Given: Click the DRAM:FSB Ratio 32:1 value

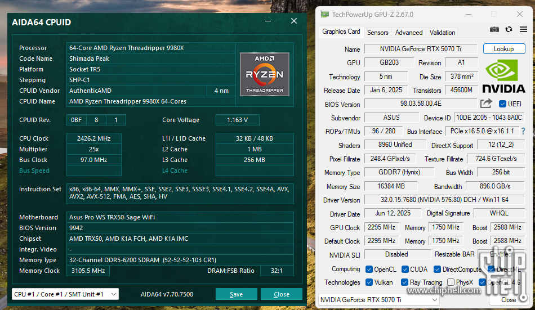Looking at the screenshot, I should 277,271.
